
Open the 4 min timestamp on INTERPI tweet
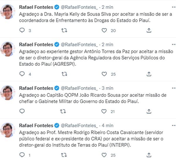click(107, 125)
